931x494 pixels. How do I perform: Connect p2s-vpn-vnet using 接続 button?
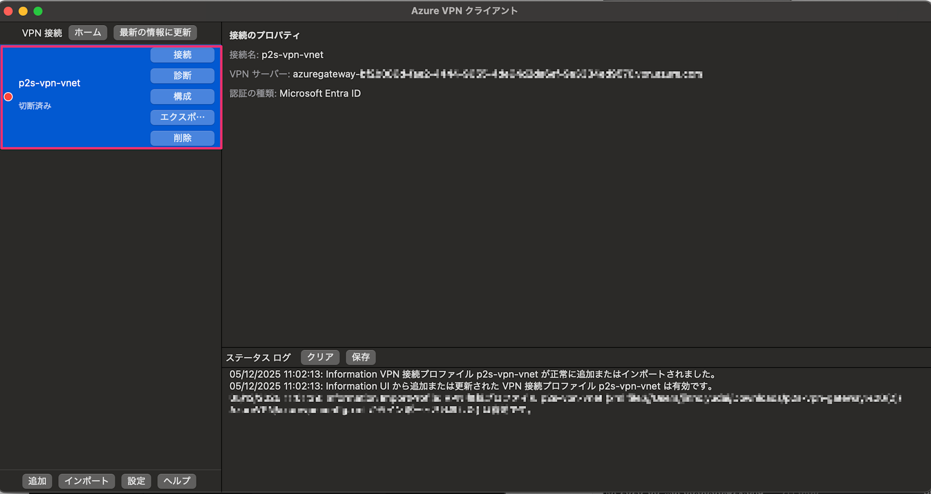(182, 55)
